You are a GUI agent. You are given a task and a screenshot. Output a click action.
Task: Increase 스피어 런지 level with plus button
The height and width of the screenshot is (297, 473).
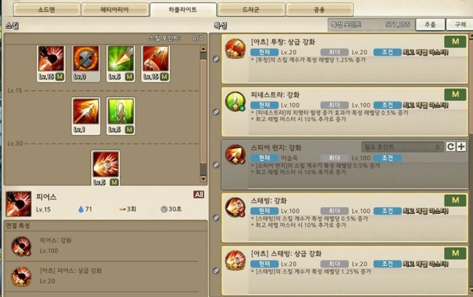461,146
